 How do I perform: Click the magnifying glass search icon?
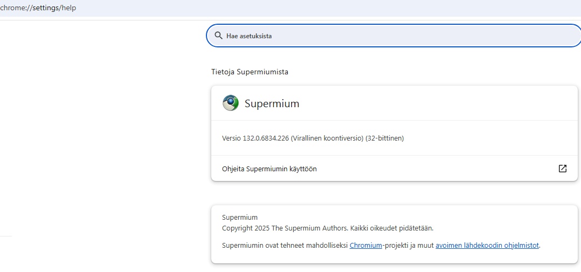click(x=219, y=36)
